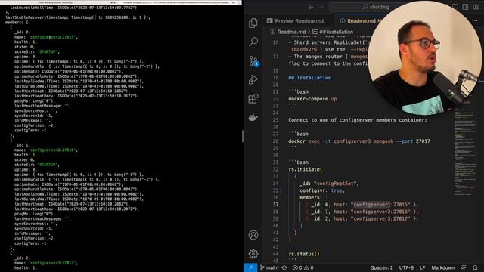The width and height of the screenshot is (484, 272).
Task: Click the 'configsvr: true' line
Action: [x=322, y=190]
